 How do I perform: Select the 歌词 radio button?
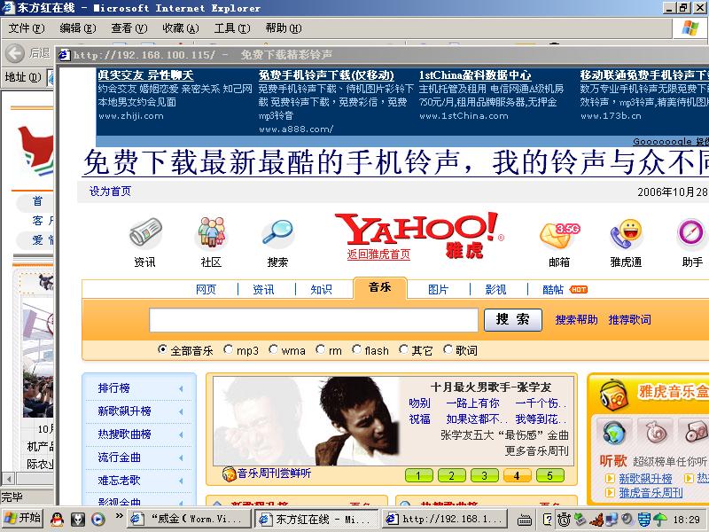pos(448,349)
